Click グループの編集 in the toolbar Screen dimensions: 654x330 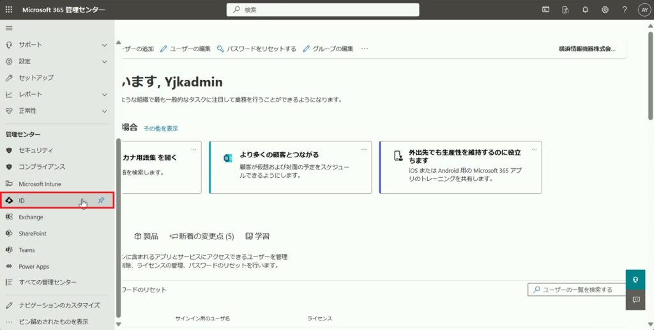[328, 49]
